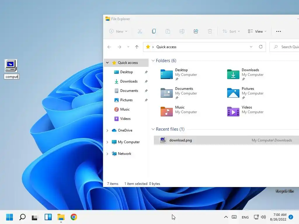Click the Paste clipboard icon
This screenshot has height=224, width=299.
(168, 32)
